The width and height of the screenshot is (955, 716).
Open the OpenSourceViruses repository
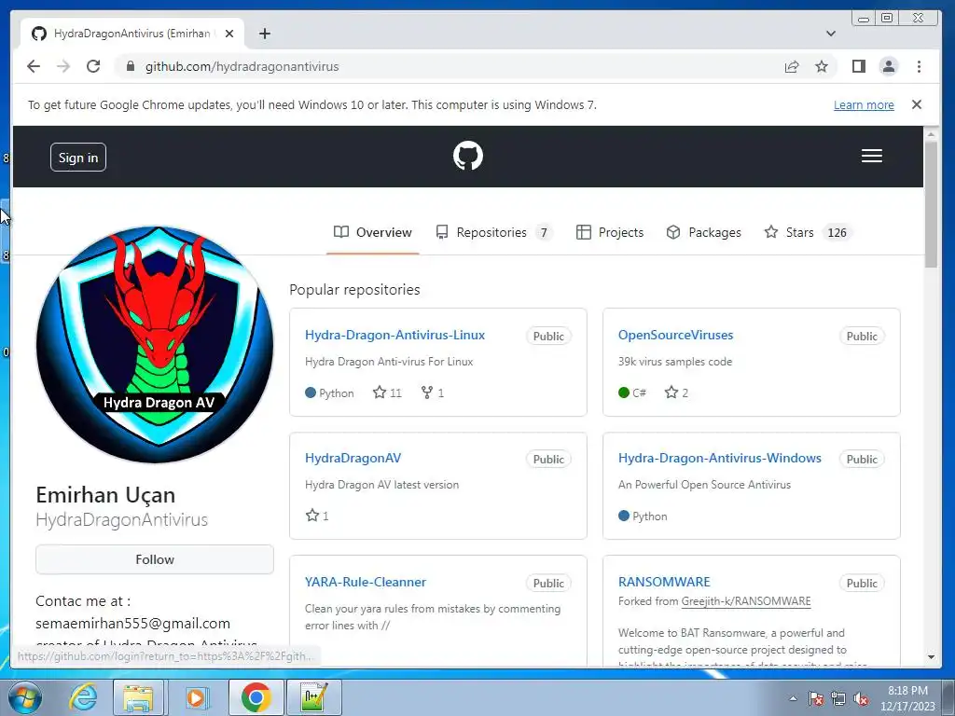tap(675, 335)
